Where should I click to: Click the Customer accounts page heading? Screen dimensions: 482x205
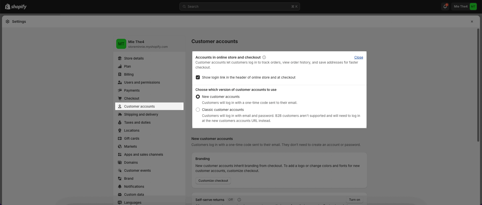215,41
